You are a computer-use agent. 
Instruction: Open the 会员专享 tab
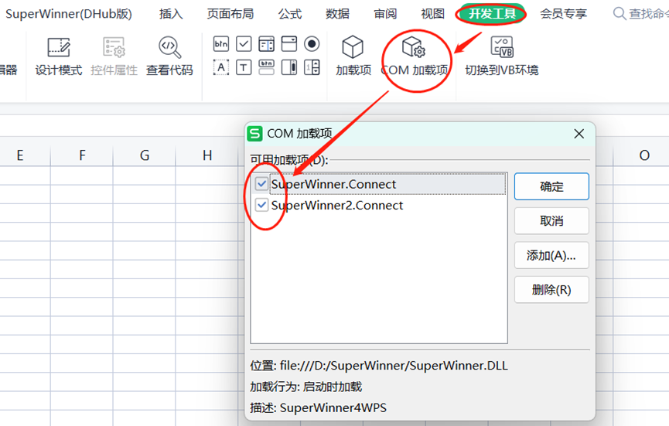563,14
